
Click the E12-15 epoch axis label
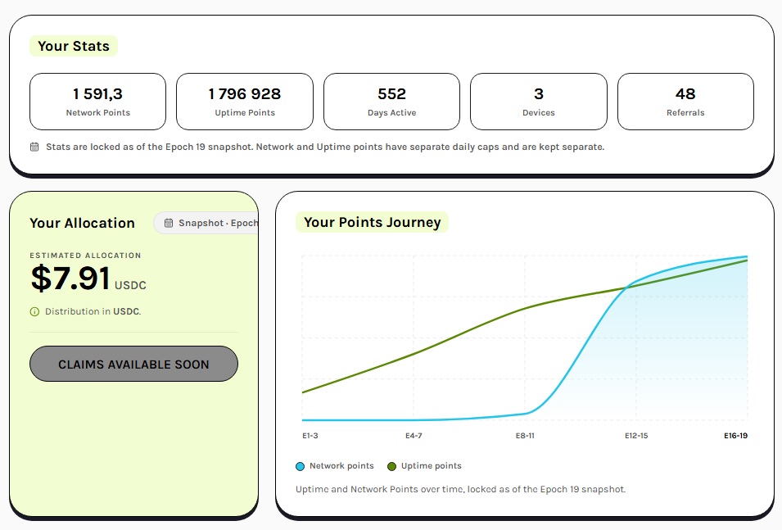point(636,436)
